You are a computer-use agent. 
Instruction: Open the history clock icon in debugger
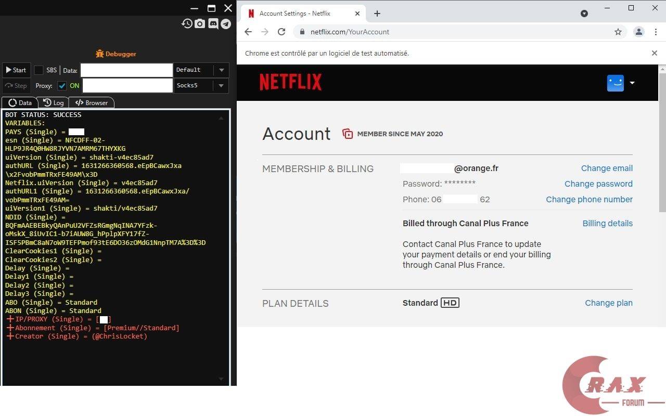tap(187, 23)
